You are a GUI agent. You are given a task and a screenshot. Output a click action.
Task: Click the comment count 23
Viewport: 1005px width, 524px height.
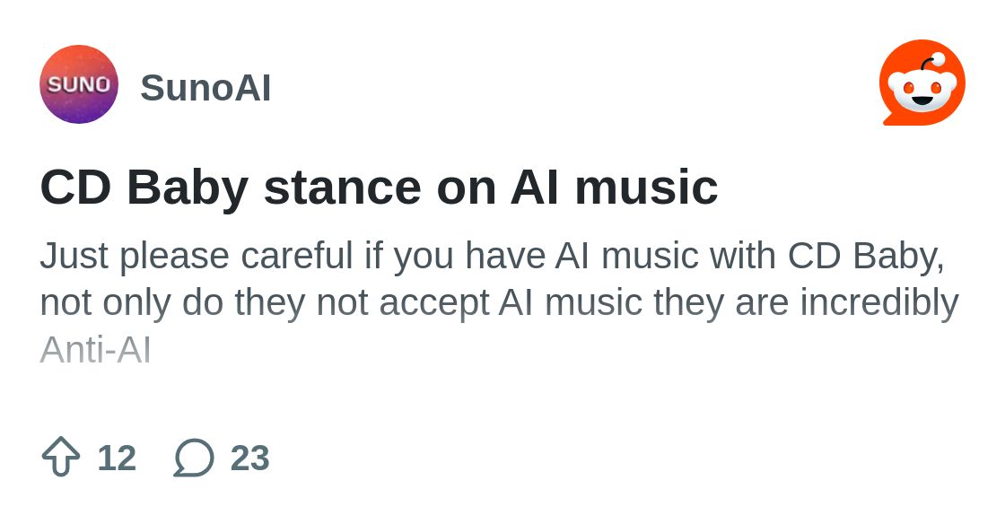click(250, 458)
